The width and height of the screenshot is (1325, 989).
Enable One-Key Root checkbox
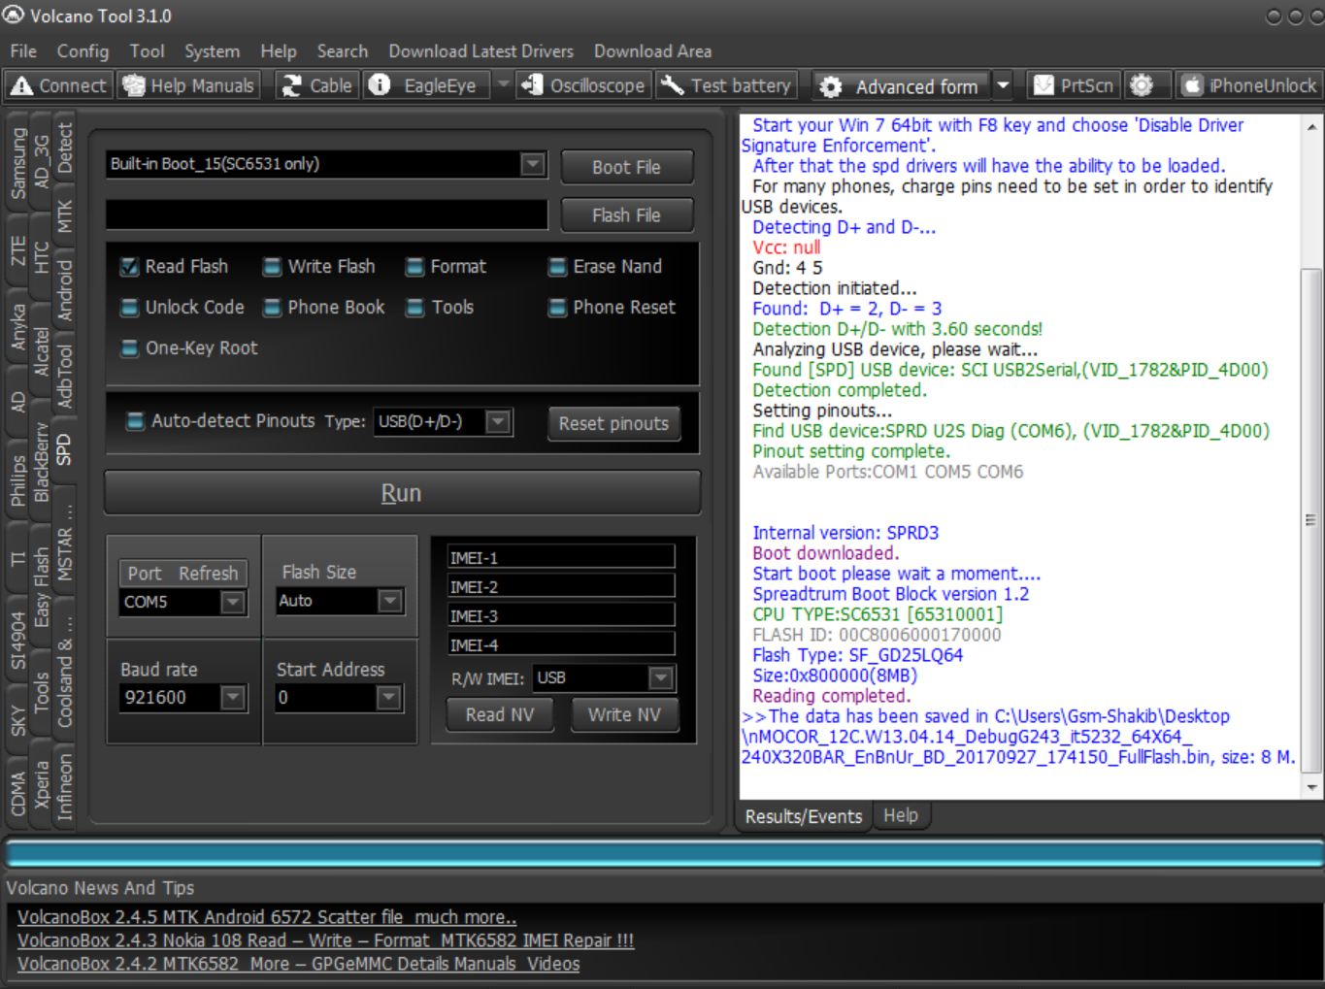coord(129,348)
